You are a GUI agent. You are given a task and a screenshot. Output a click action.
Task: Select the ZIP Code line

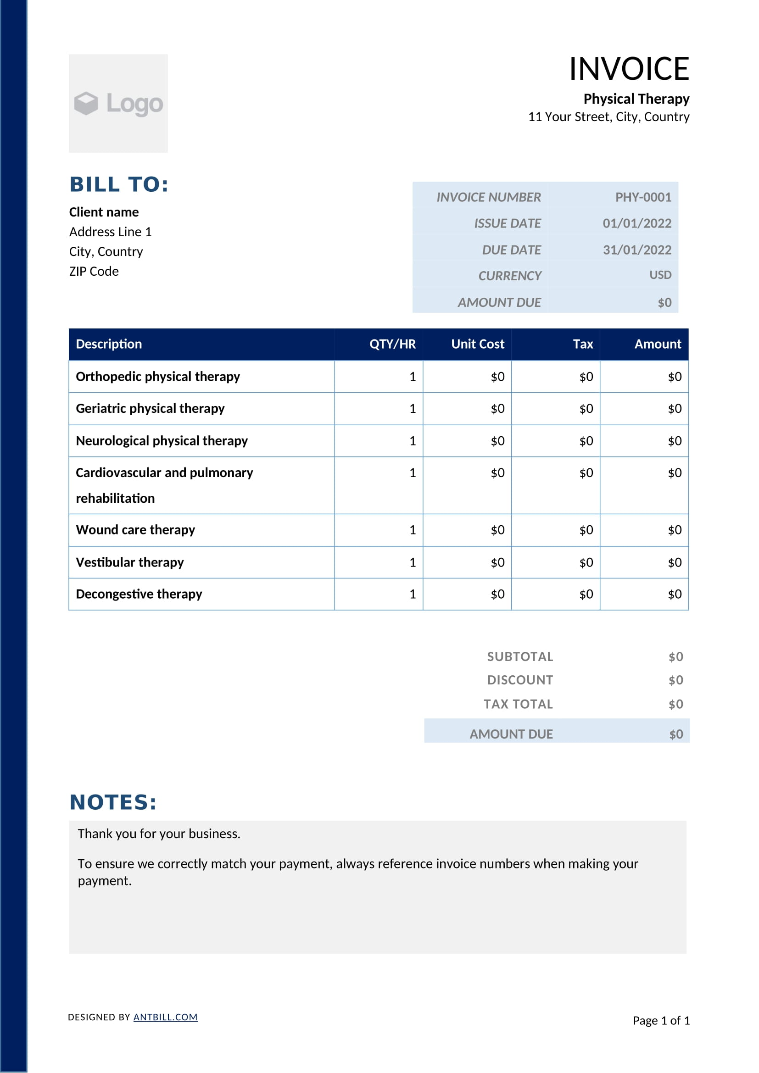(x=94, y=271)
